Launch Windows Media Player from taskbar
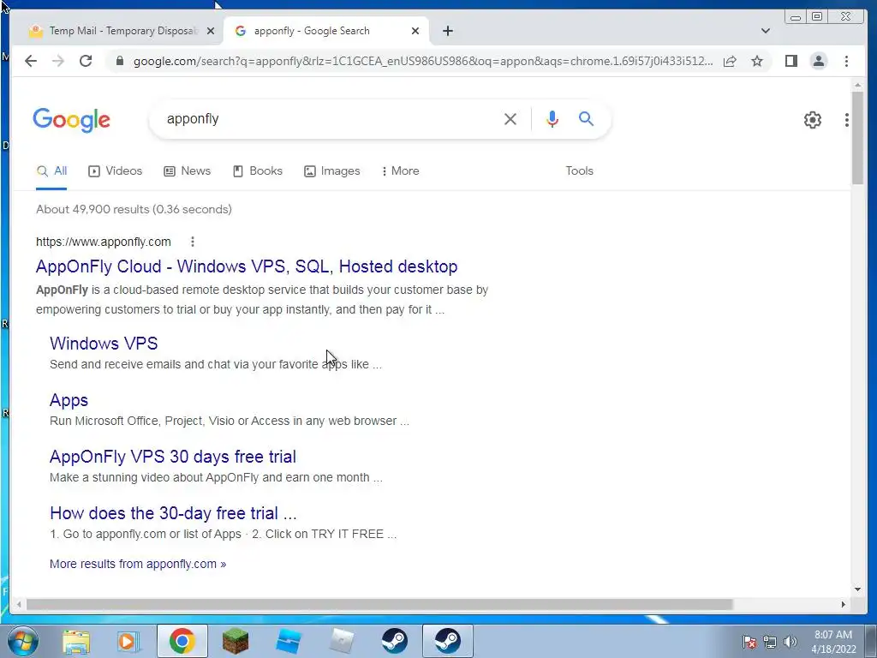 coord(128,641)
